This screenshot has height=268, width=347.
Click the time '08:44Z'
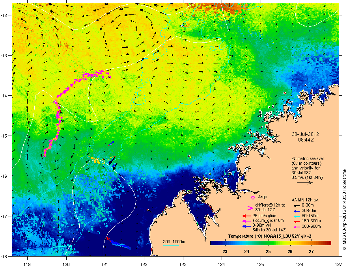click(x=306, y=140)
